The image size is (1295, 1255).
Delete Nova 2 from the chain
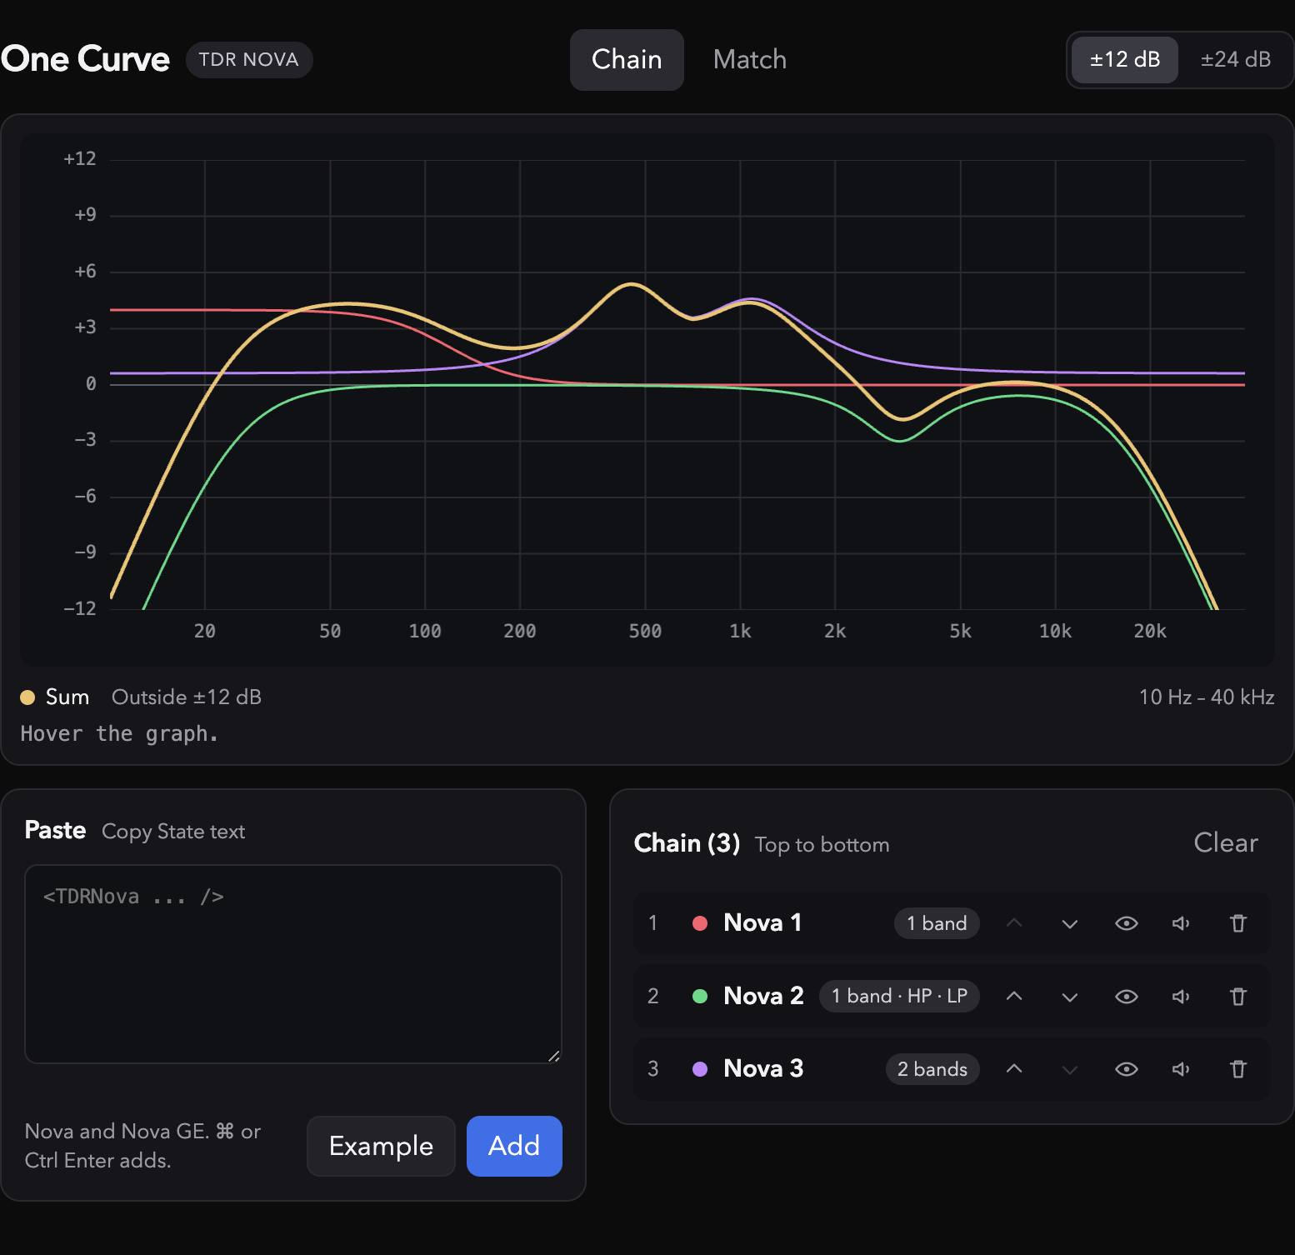click(1238, 997)
